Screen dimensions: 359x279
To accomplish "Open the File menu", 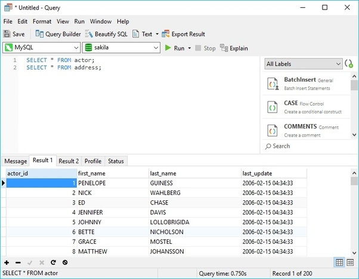I will (8, 21).
